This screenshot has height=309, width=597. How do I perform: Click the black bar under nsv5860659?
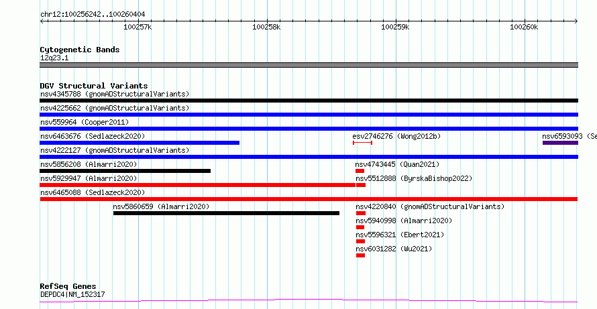pyautogui.click(x=226, y=213)
